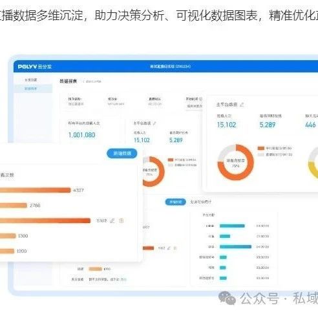Click the square icon right of 5102's pencil
The width and height of the screenshot is (318, 318).
pyautogui.click(x=122, y=220)
